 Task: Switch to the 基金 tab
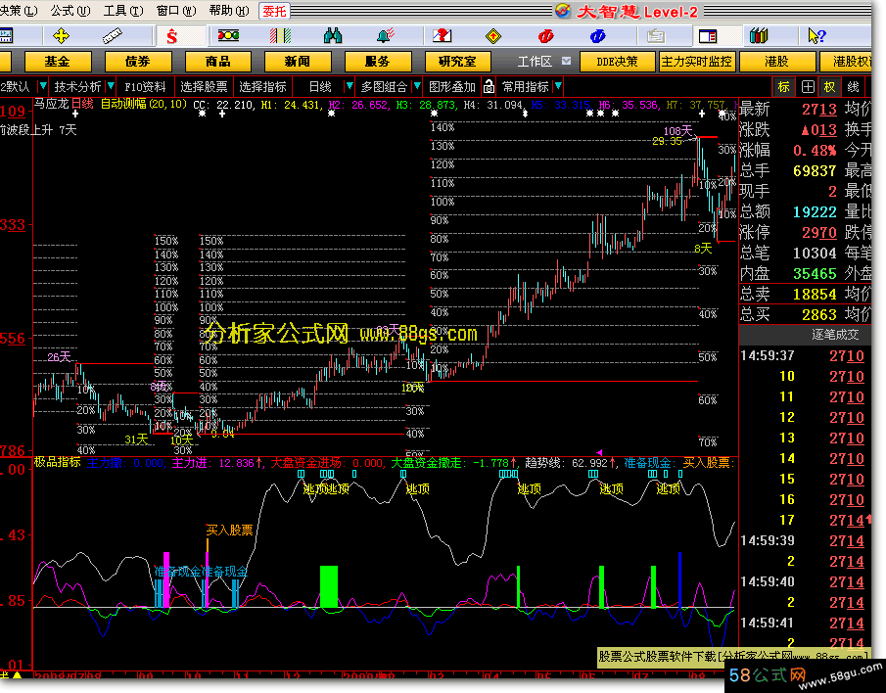click(x=58, y=61)
